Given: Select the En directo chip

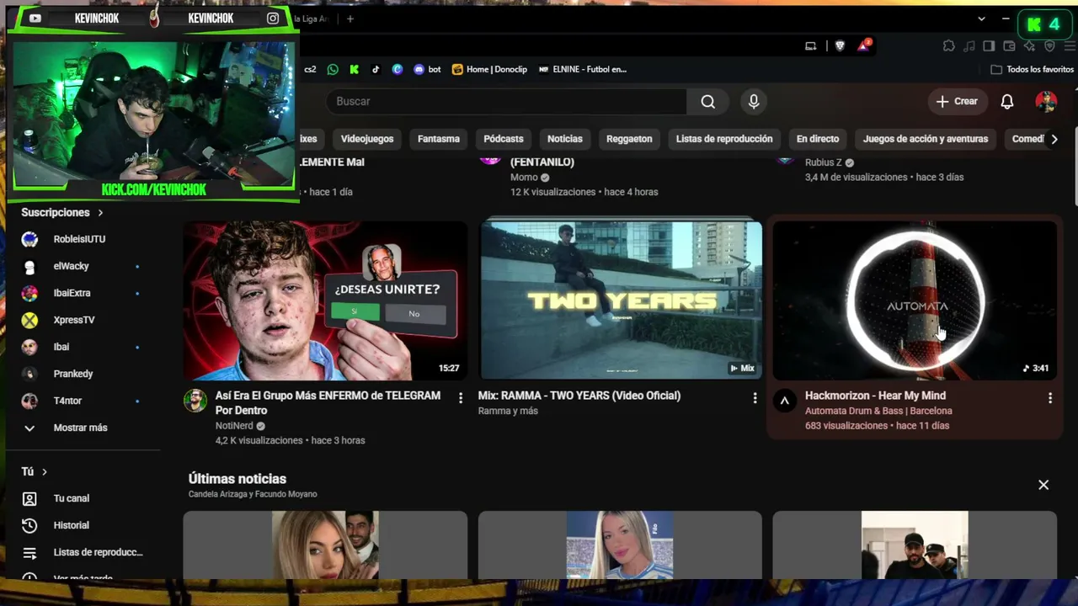Looking at the screenshot, I should [818, 139].
